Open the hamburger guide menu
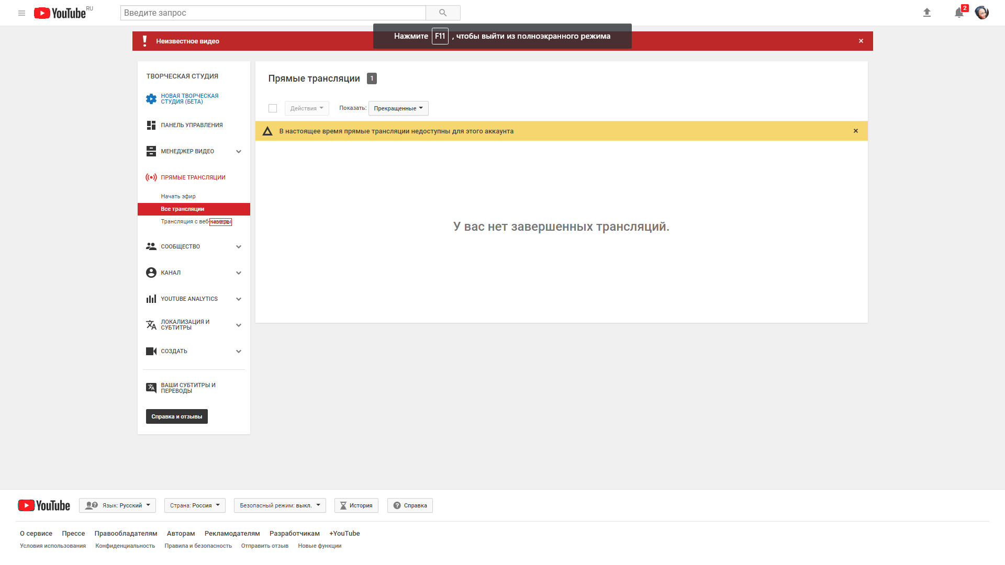This screenshot has width=1005, height=565. (x=21, y=13)
